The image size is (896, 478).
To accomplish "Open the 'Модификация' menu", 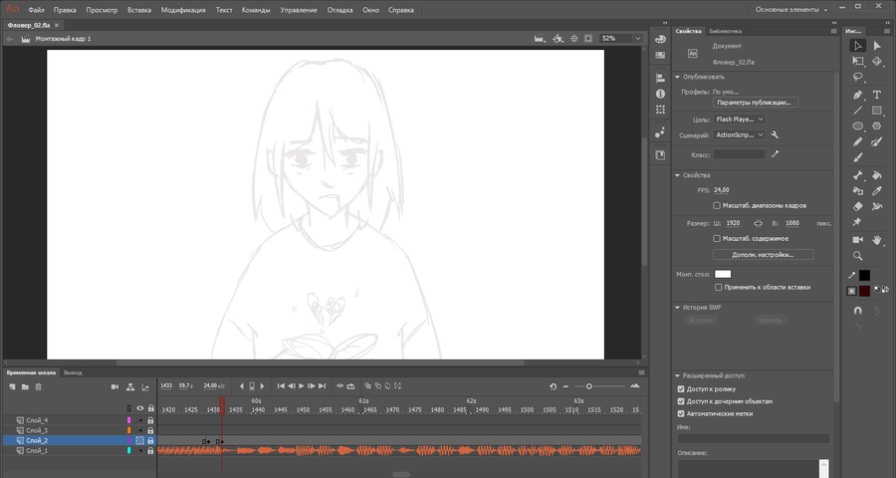I will [183, 10].
